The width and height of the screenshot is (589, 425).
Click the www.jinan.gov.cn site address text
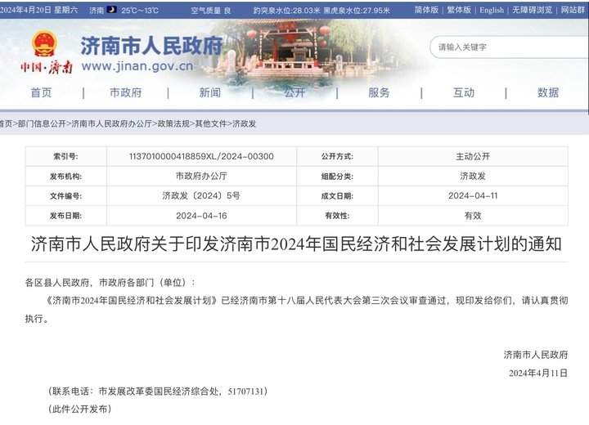[137, 66]
